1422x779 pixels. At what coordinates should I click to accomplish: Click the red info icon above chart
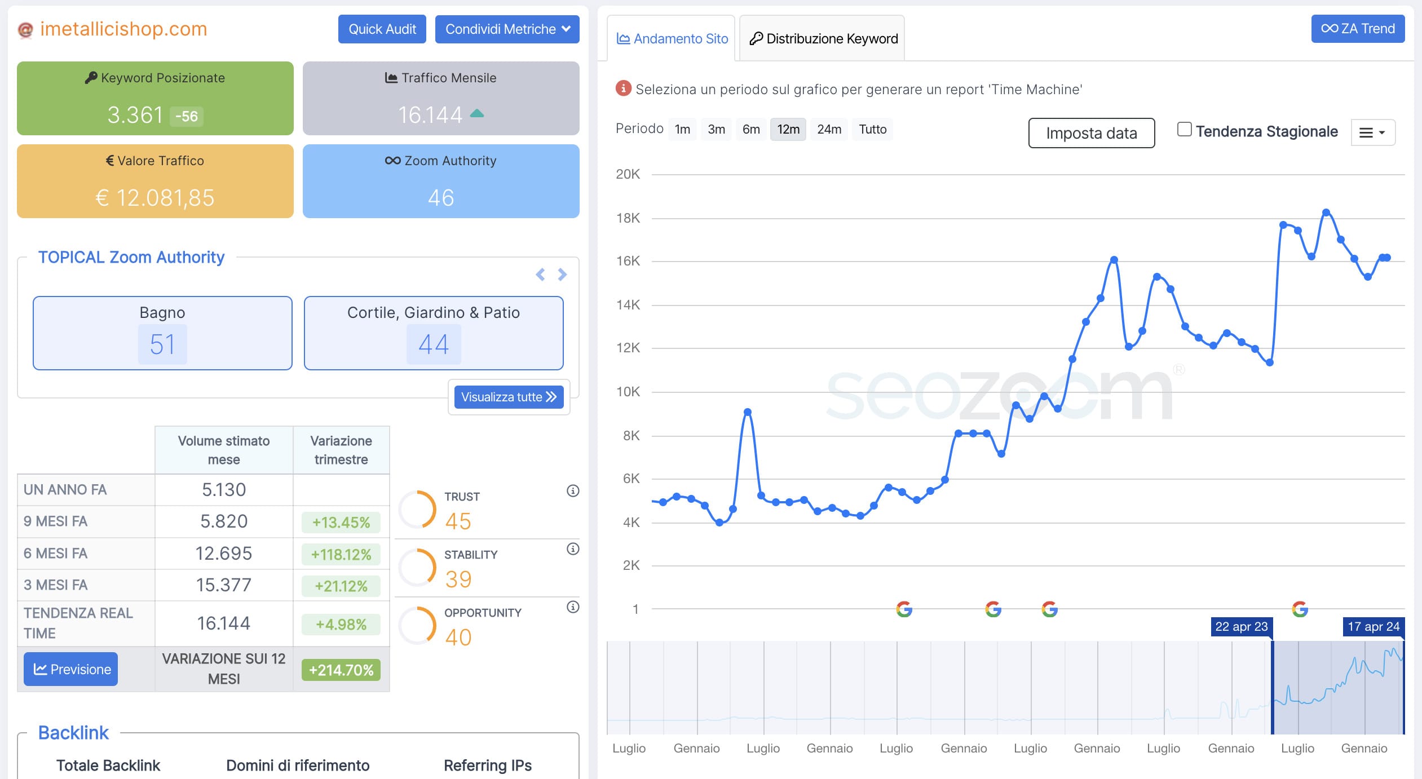tap(623, 88)
